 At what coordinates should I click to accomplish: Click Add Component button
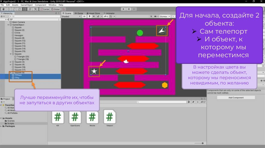[236, 98]
